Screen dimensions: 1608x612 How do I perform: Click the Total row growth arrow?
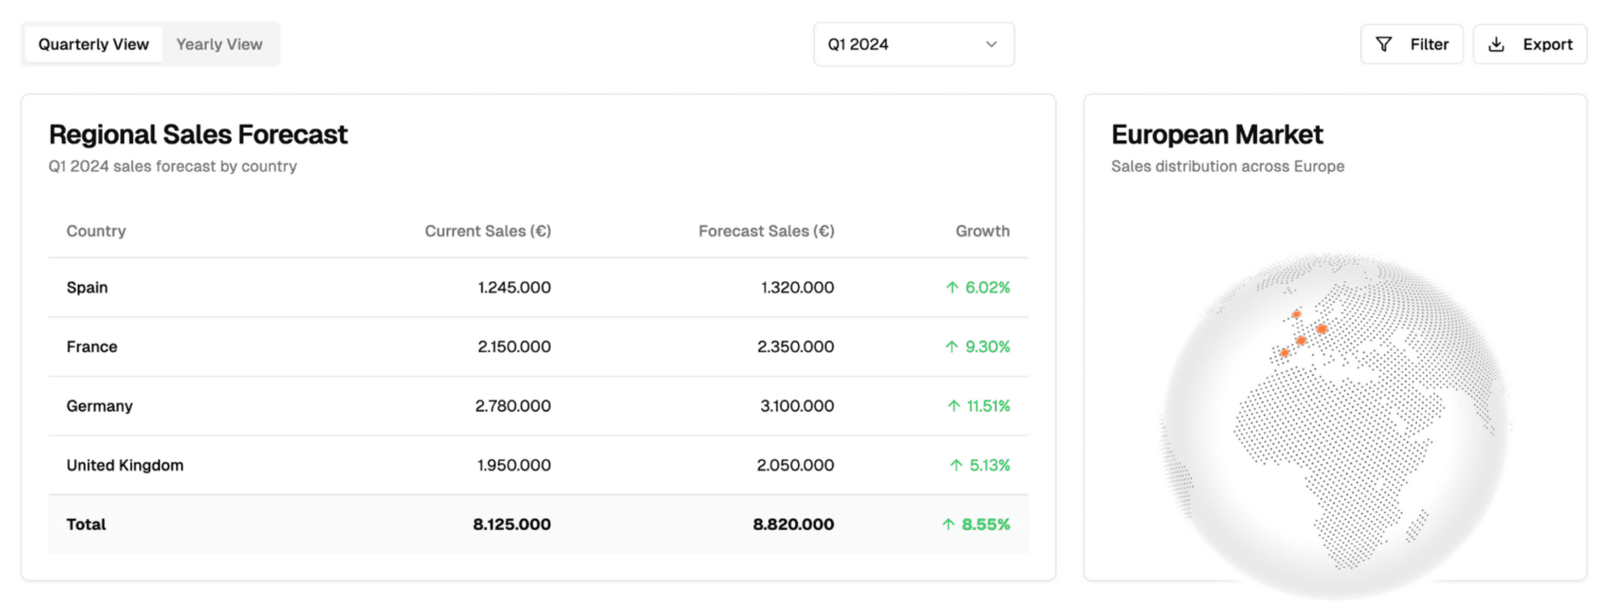(x=948, y=524)
